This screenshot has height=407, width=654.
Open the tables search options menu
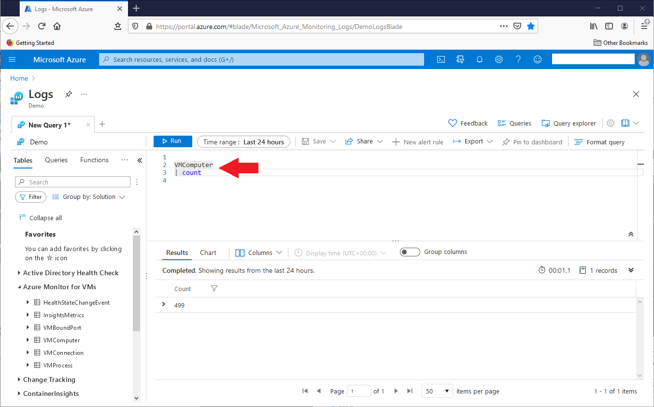pos(137,182)
